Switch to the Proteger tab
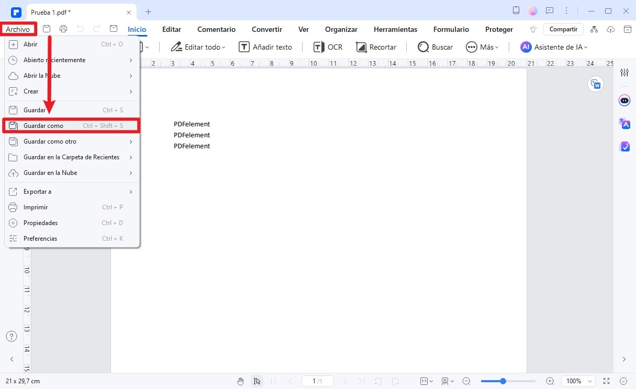 click(499, 29)
